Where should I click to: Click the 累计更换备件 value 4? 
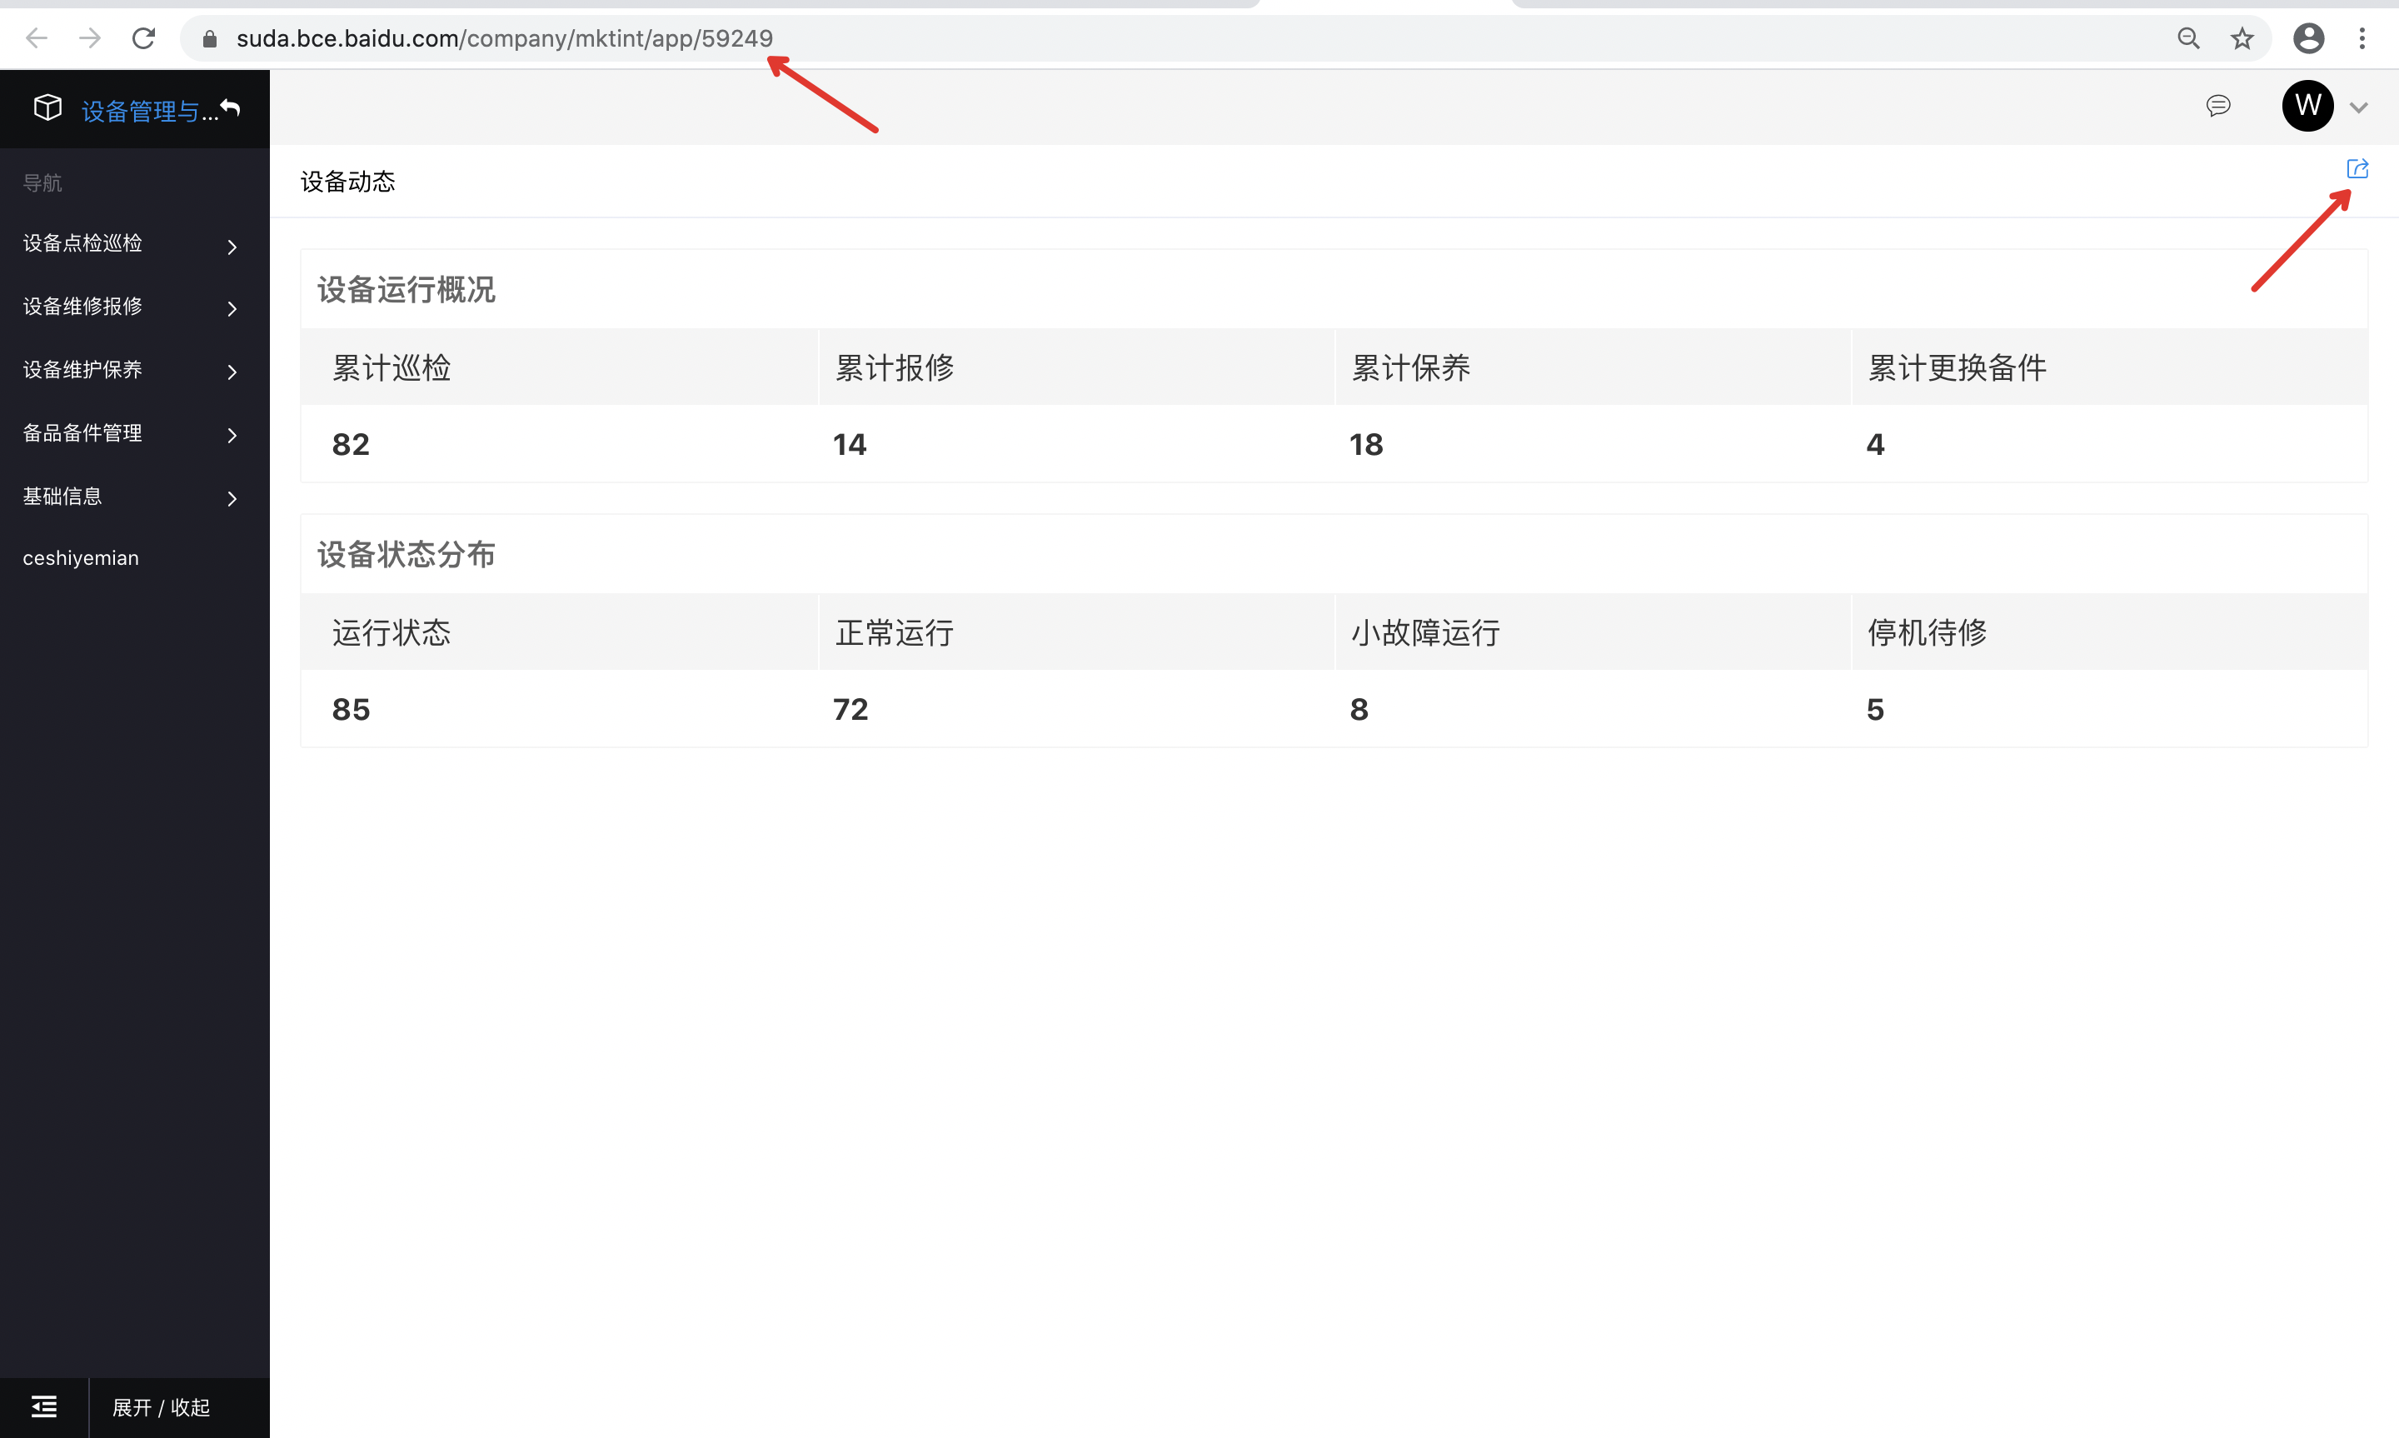tap(1875, 444)
